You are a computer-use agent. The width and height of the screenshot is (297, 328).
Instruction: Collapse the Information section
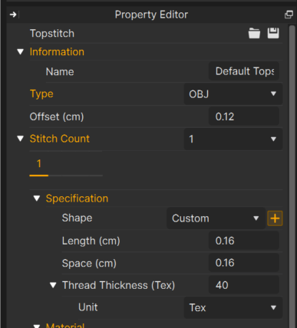pyautogui.click(x=20, y=52)
